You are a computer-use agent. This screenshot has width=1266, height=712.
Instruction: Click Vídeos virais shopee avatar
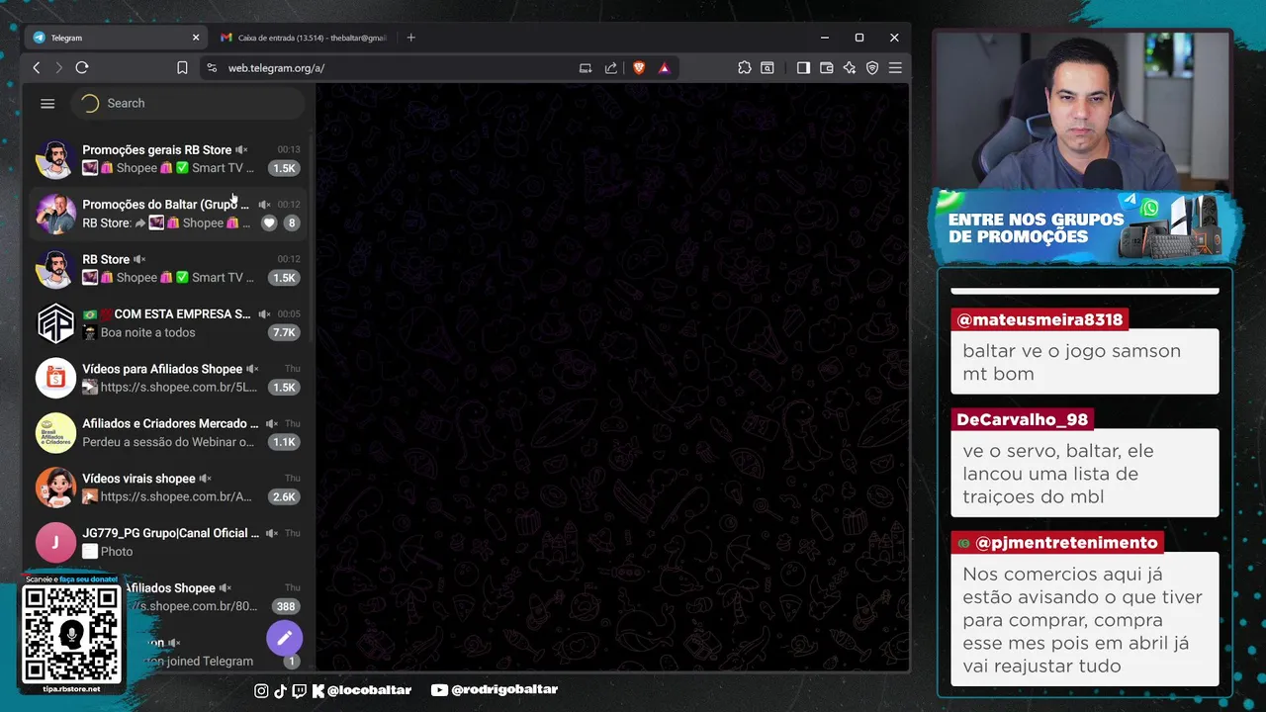click(x=55, y=488)
